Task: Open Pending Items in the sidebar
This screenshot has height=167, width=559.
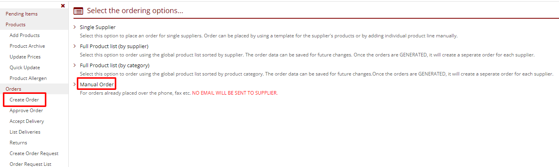Action: (22, 14)
